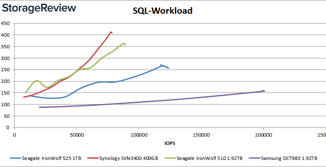The image size is (326, 167).
Task: Click the red Synology legend line swatch
Action: (x=93, y=158)
